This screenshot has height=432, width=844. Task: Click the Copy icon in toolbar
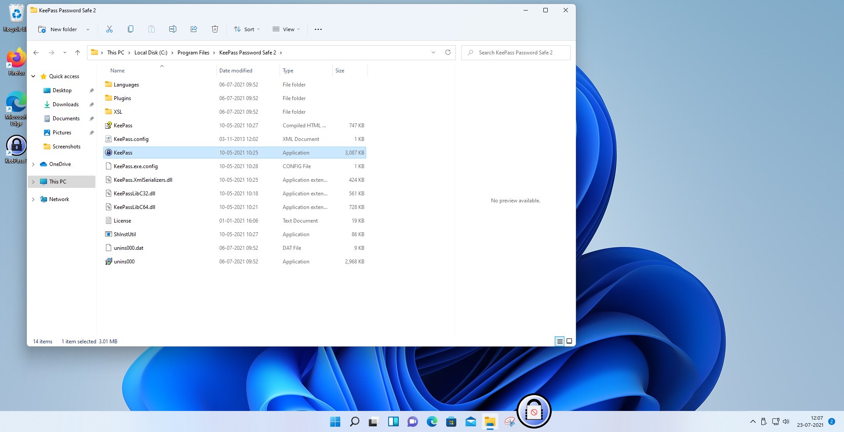click(x=131, y=29)
